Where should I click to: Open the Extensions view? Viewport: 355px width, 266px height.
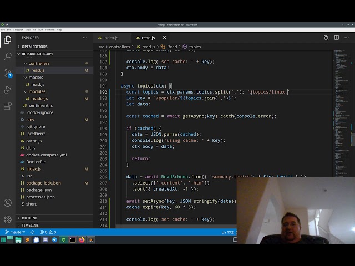click(x=7, y=106)
